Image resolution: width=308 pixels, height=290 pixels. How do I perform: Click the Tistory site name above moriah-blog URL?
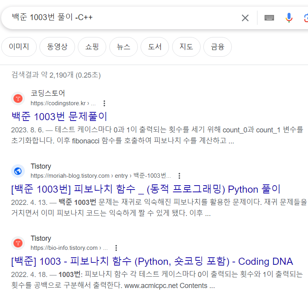tap(41, 166)
